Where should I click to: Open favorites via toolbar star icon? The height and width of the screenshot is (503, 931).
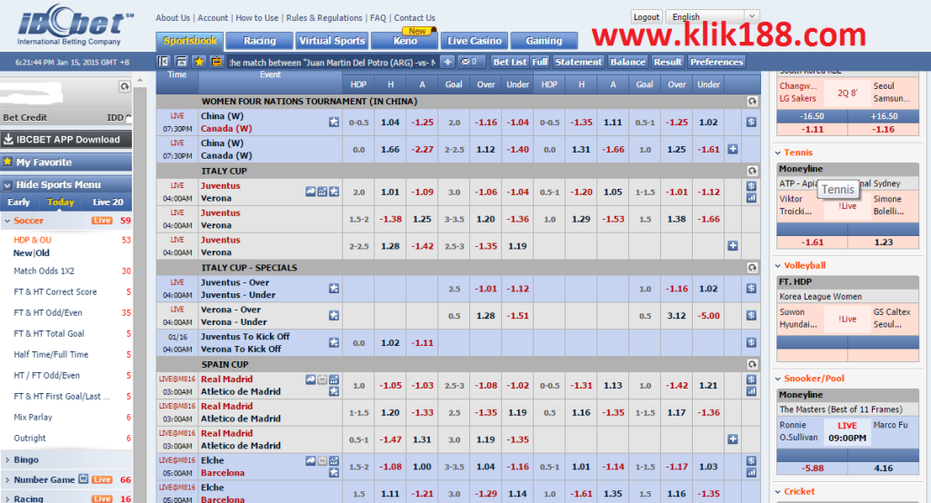[199, 62]
